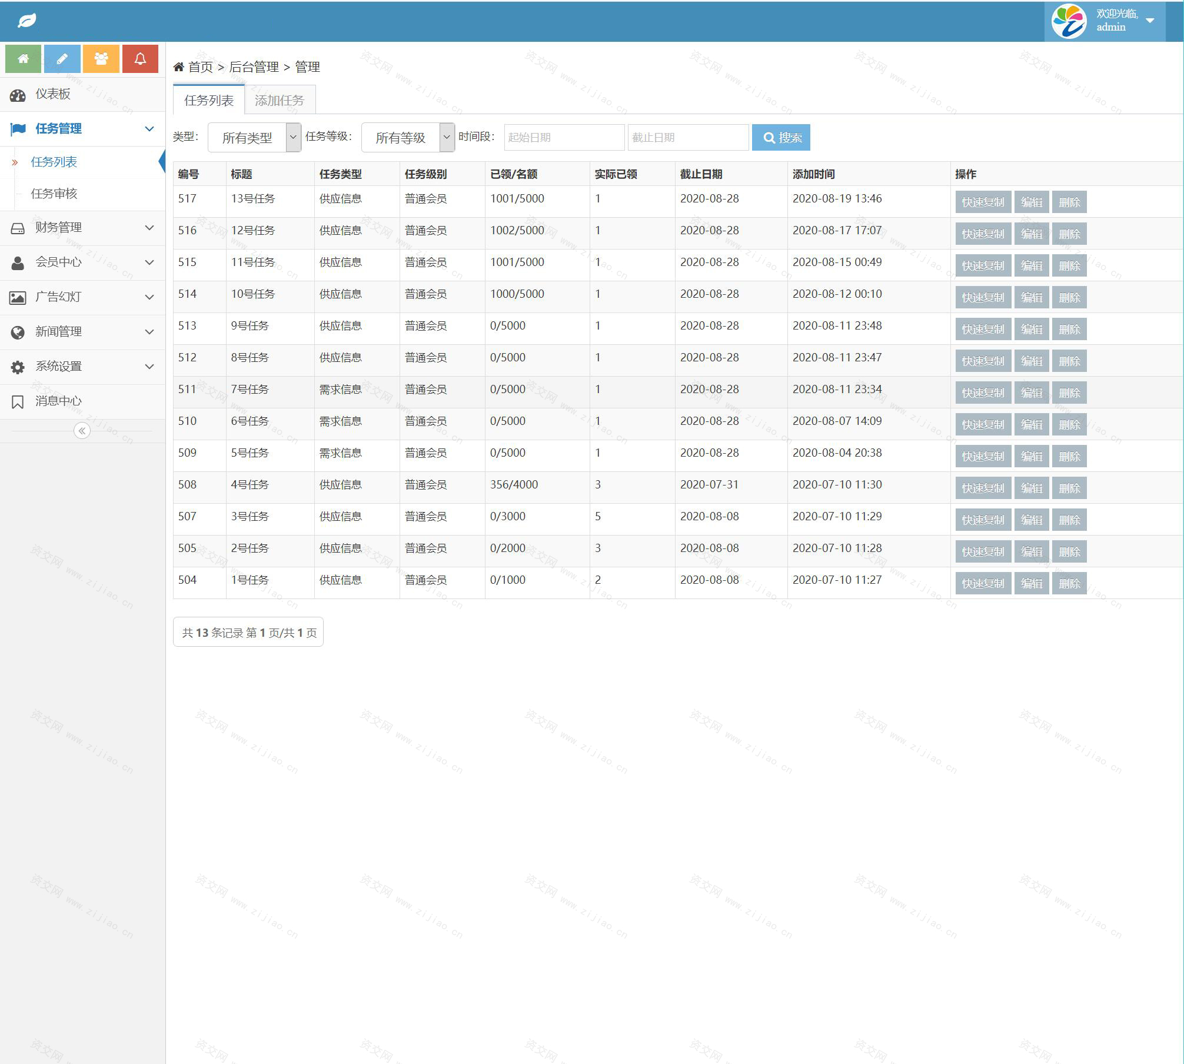The width and height of the screenshot is (1184, 1064).
Task: Click the 需求信息 type for task 511
Action: (341, 389)
